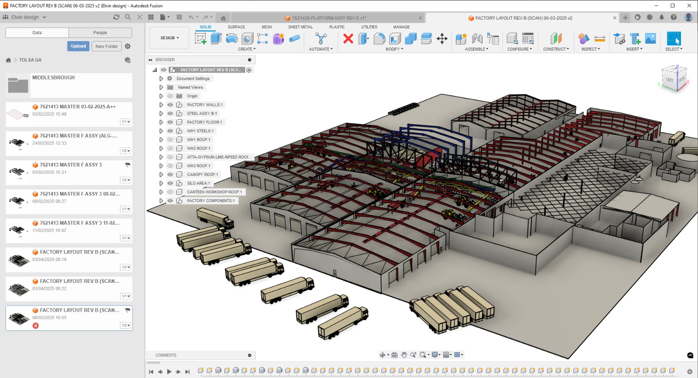Open the data panel search magnifier

pos(128,17)
